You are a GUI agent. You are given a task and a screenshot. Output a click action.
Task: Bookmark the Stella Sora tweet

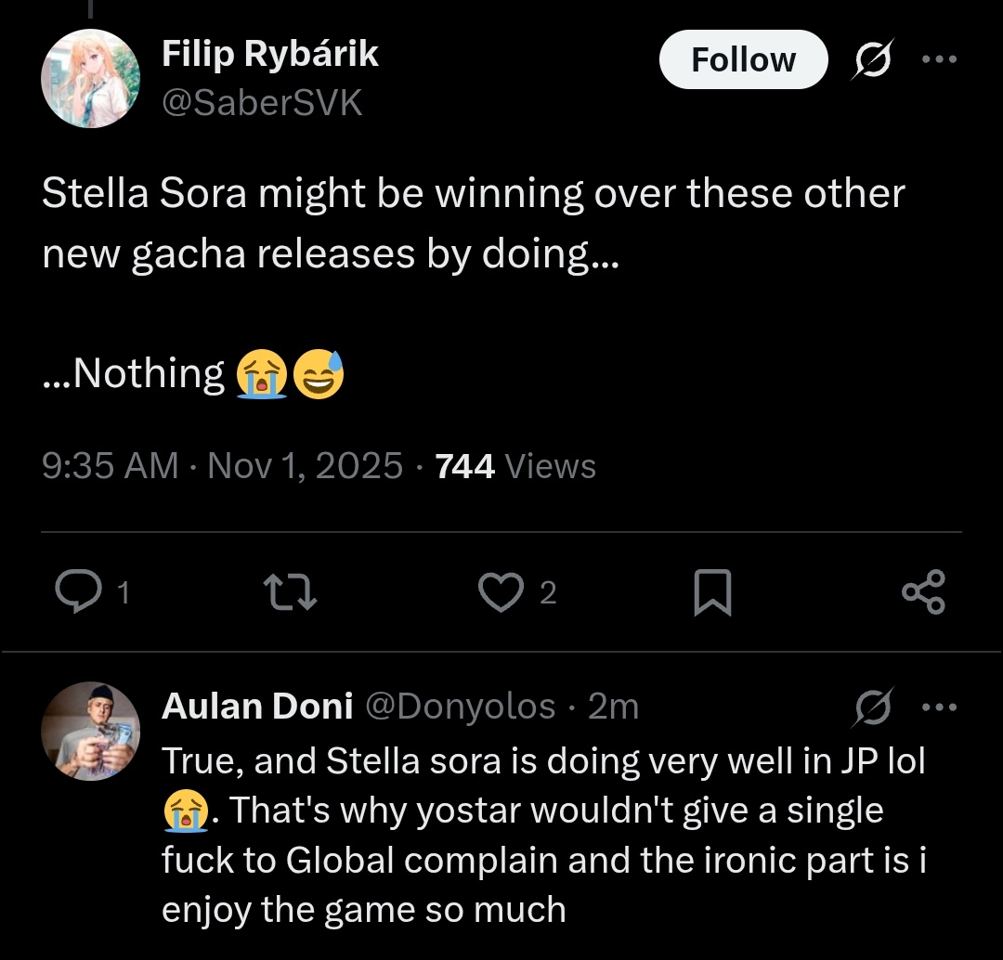click(x=712, y=593)
